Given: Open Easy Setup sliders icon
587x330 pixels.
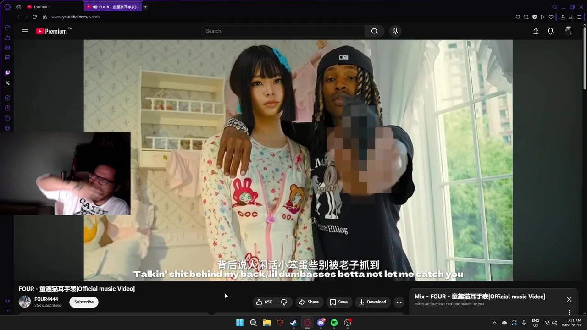Looking at the screenshot, I should (x=579, y=17).
